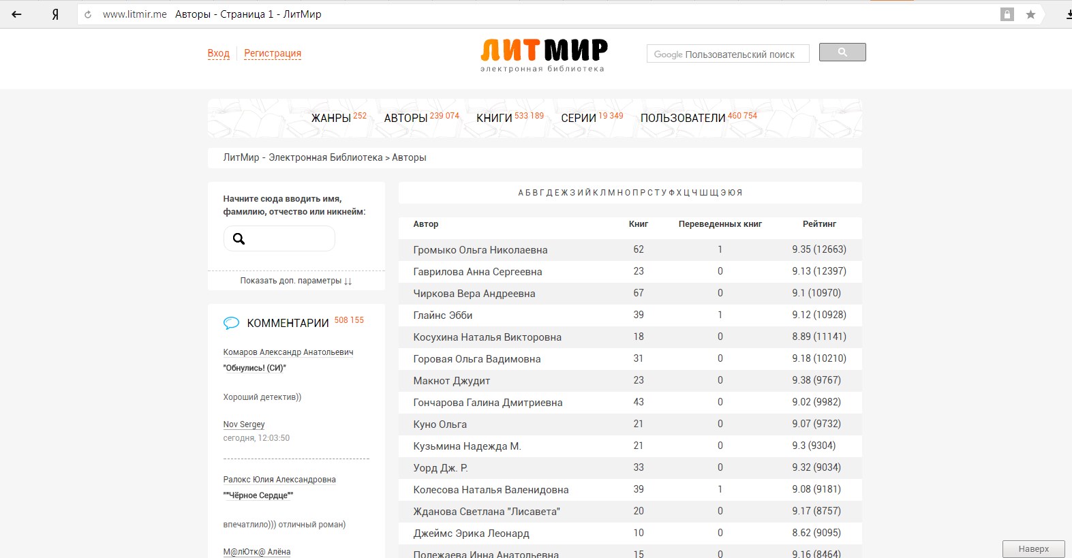Click the browser back arrow
Image resolution: width=1072 pixels, height=558 pixels.
16,14
